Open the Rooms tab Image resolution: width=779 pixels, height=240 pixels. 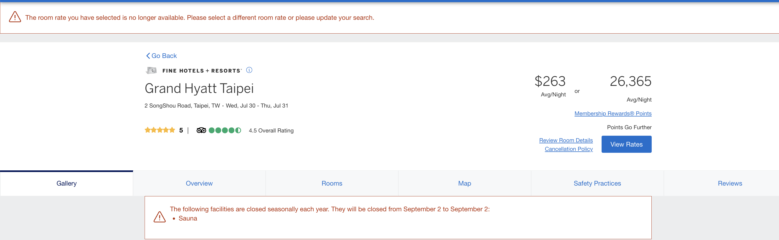coord(332,183)
